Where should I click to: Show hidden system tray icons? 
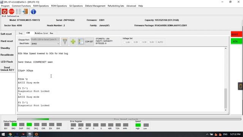207,134
